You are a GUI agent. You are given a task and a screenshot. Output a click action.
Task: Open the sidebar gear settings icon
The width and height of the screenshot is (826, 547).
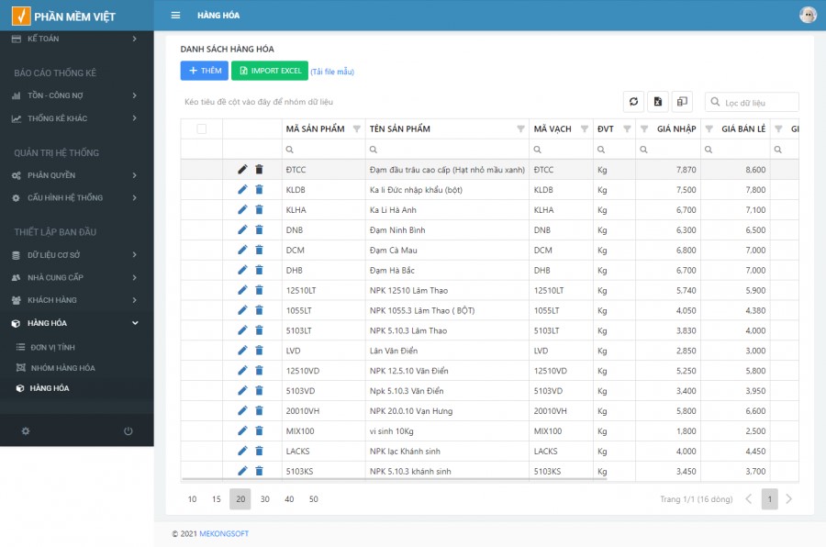26,431
